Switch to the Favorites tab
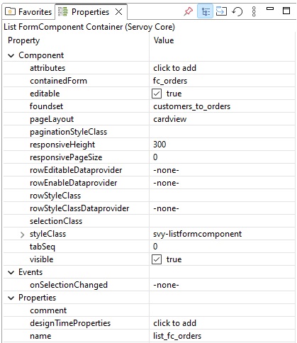The image size is (297, 343). pyautogui.click(x=29, y=11)
